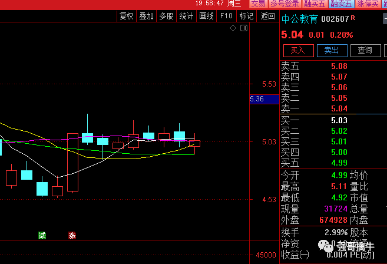Click 返回 to go back
Image resolution: width=387 pixels, height=264 pixels.
tap(268, 16)
